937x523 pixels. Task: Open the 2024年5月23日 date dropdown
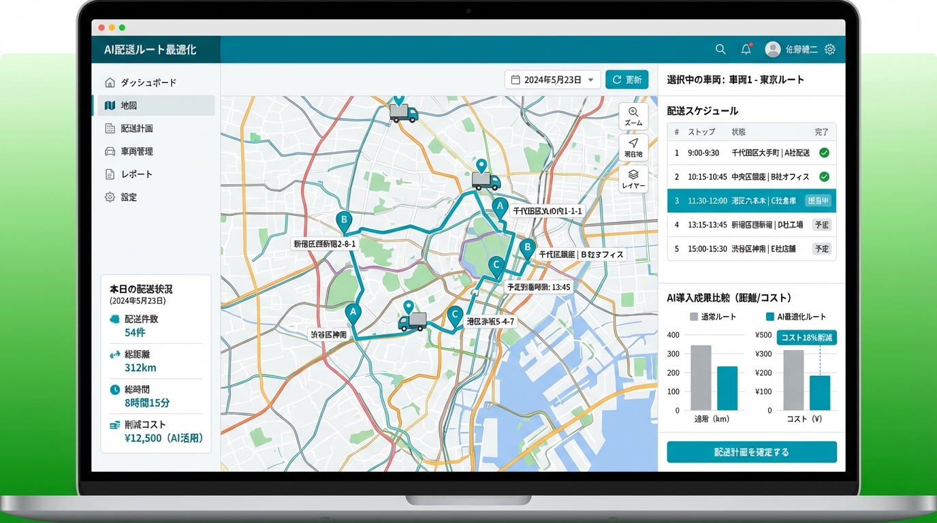point(552,80)
